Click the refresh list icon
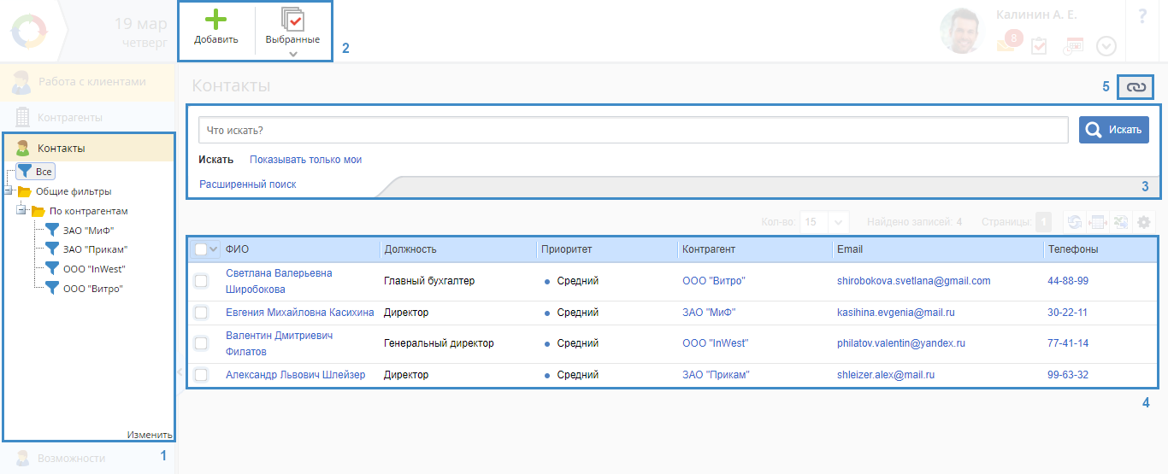This screenshot has width=1168, height=474. (x=1074, y=222)
